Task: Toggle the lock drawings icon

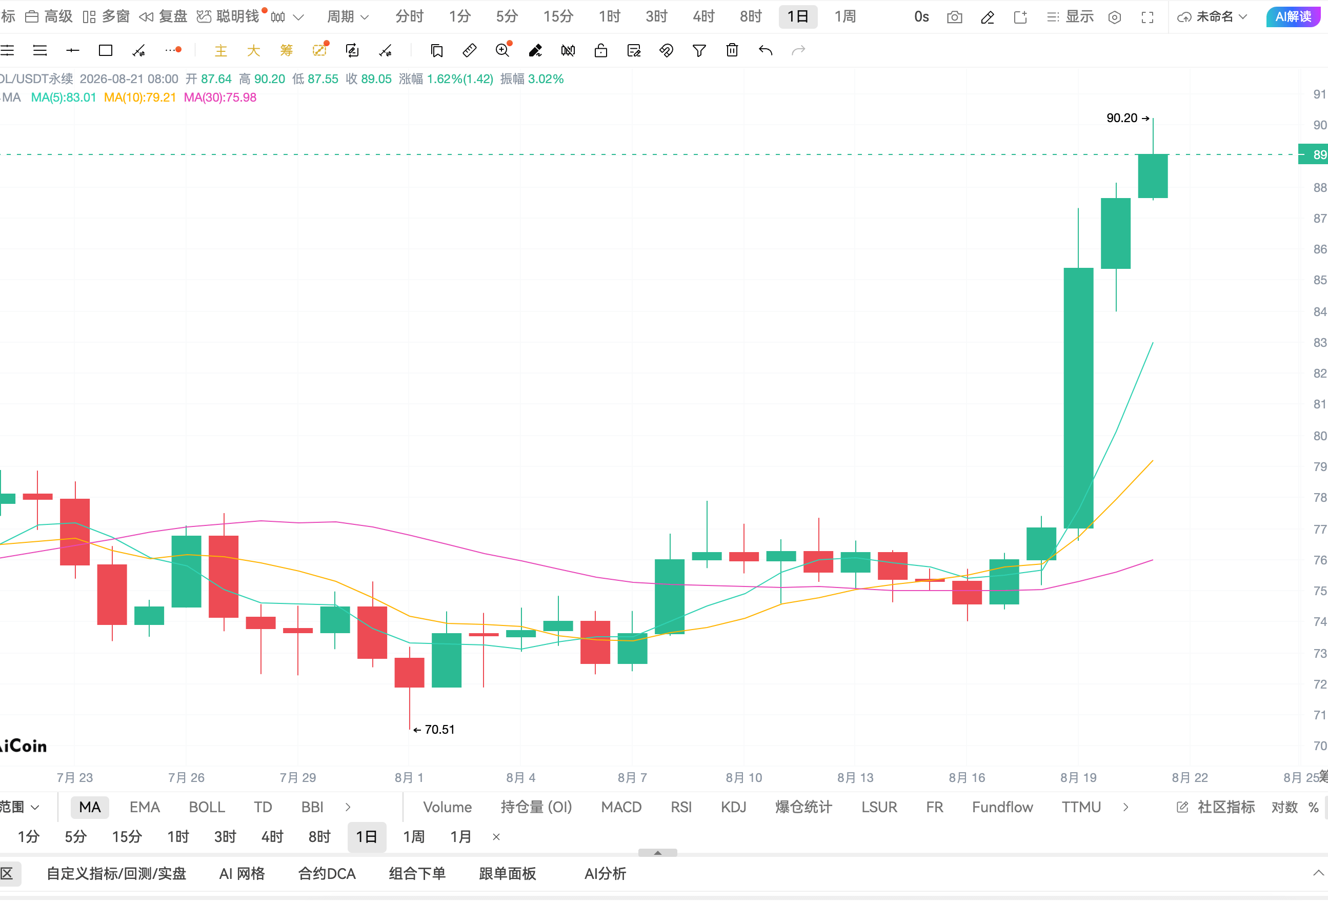Action: click(x=600, y=51)
